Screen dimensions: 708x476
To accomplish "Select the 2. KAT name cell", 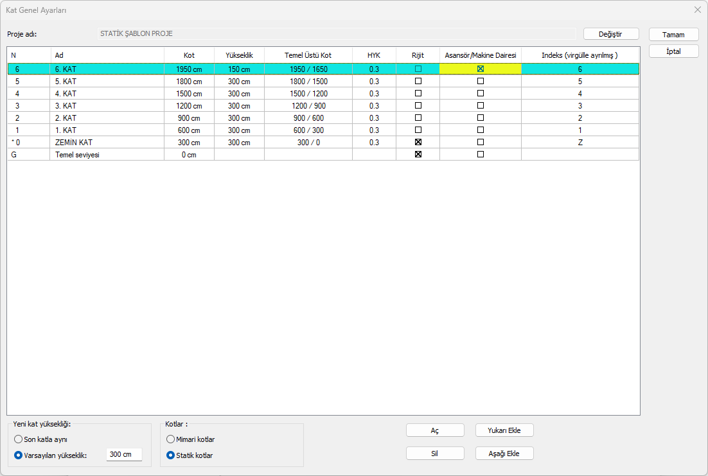I will [x=107, y=118].
